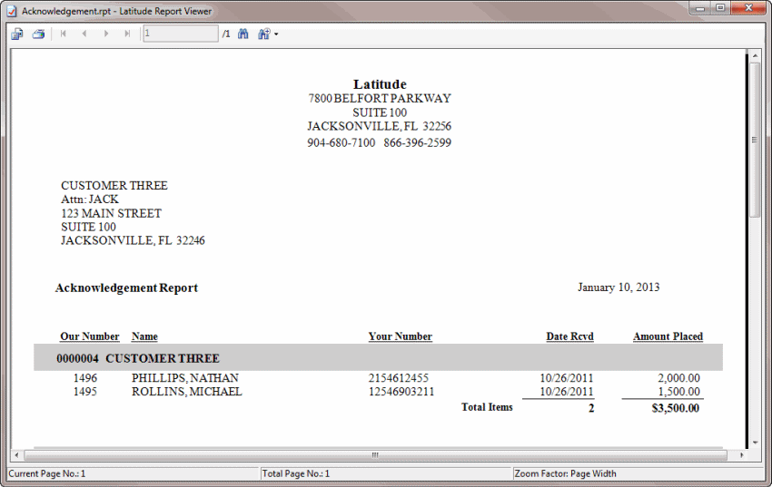Click the 'Total Items' label
Image resolution: width=772 pixels, height=487 pixels.
pos(487,407)
